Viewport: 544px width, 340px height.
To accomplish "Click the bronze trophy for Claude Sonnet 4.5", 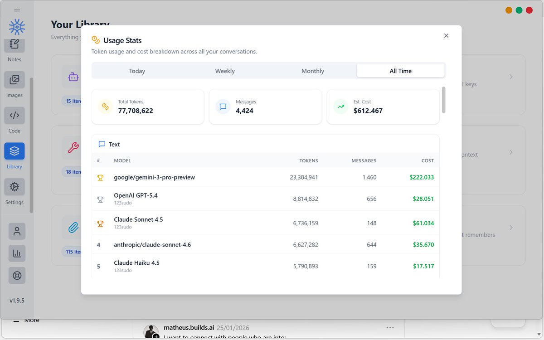I will click(100, 223).
